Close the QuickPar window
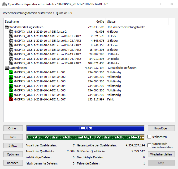The width and height of the screenshot is (178, 169). pyautogui.click(x=172, y=4)
